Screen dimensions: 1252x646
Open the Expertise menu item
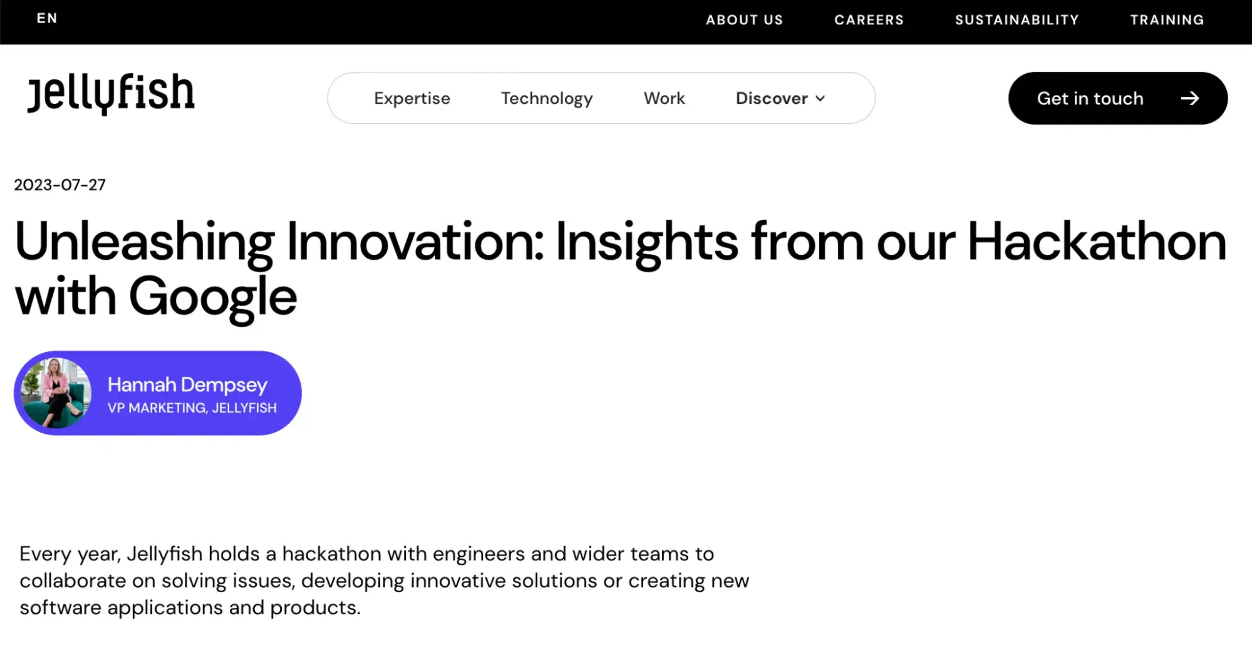tap(412, 98)
